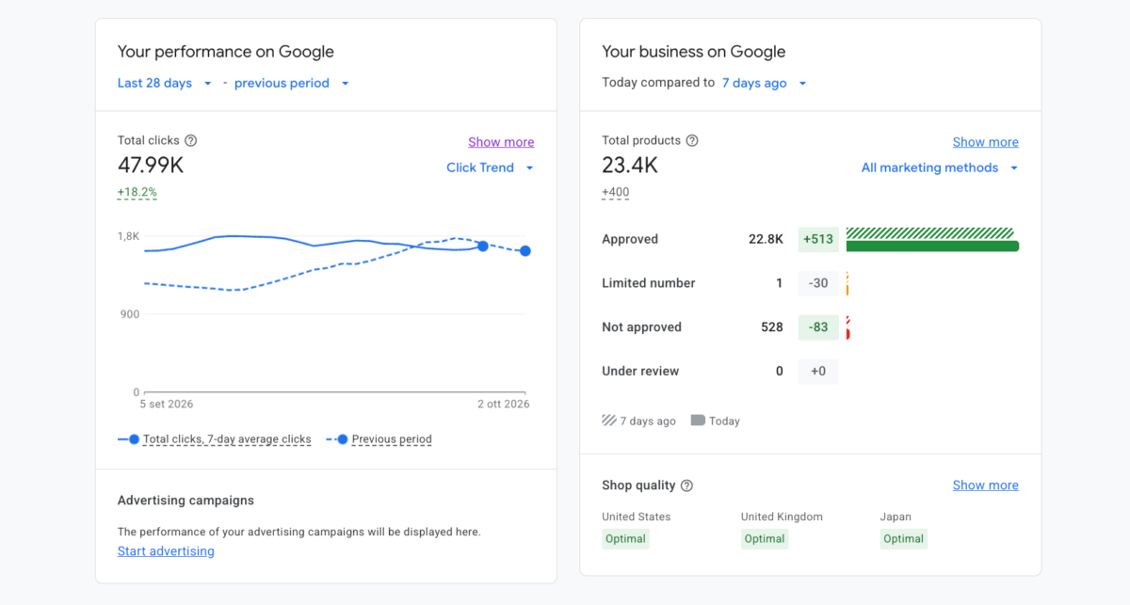Click the United States Optimal badge
This screenshot has height=605, width=1130.
point(626,539)
